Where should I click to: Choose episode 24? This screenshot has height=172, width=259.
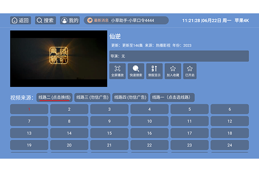(230, 145)
